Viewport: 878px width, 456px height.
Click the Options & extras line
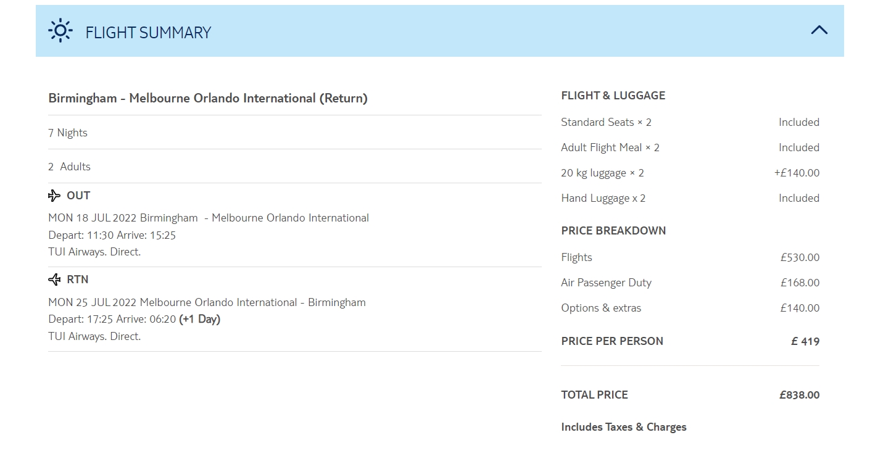point(601,308)
